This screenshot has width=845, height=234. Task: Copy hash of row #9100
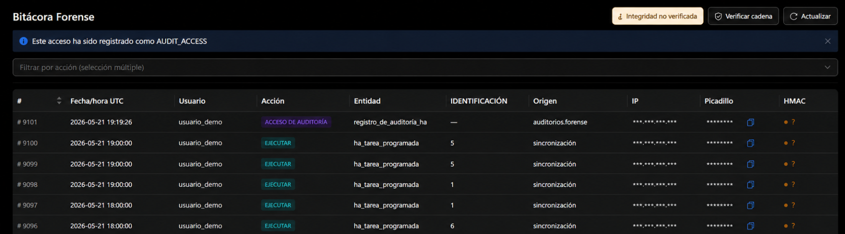click(750, 143)
